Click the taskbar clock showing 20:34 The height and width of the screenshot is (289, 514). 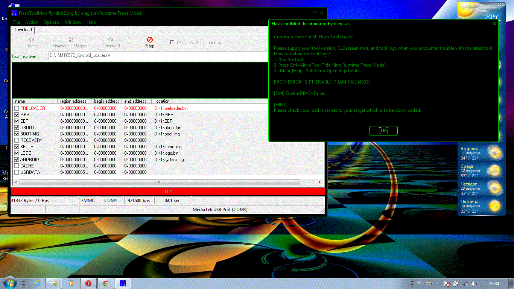[x=494, y=283]
